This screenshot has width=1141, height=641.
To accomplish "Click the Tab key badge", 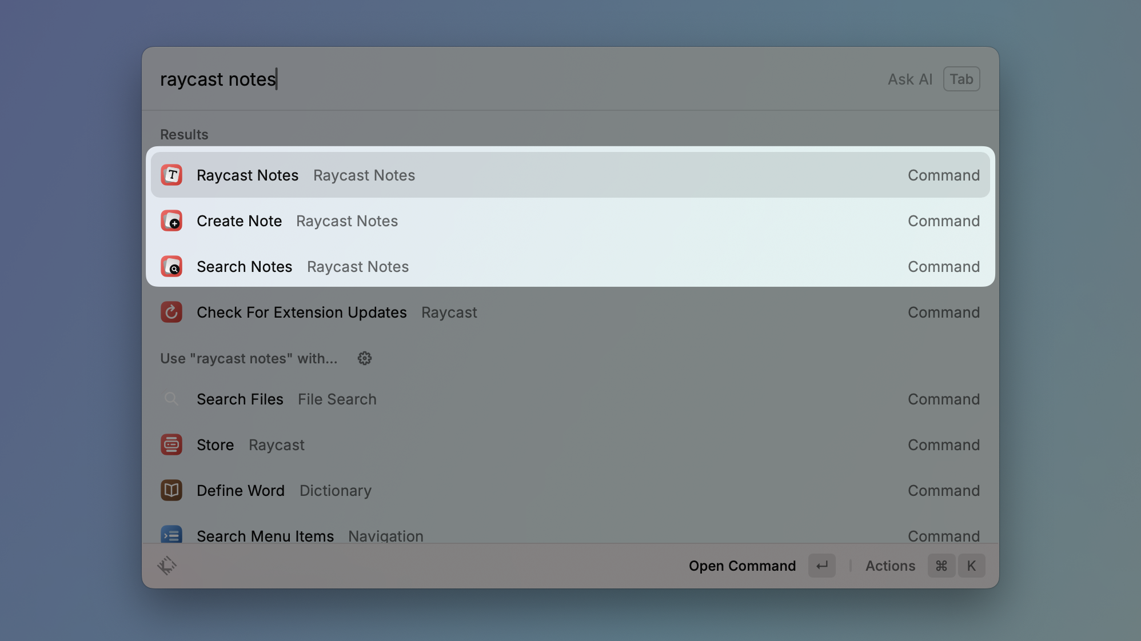I will pyautogui.click(x=962, y=79).
